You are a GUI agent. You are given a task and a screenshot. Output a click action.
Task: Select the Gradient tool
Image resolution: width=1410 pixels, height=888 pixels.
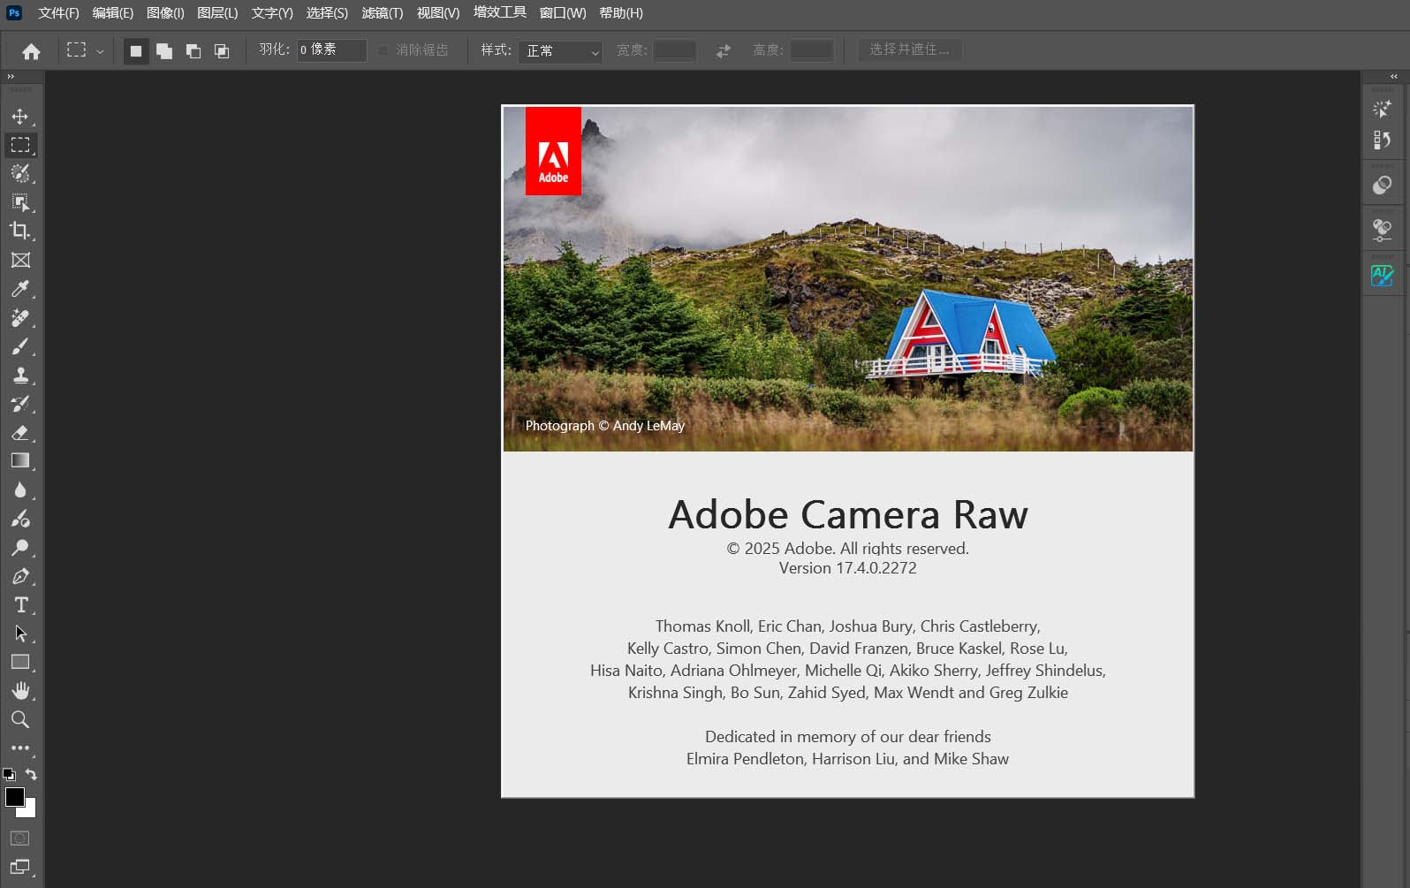click(20, 460)
